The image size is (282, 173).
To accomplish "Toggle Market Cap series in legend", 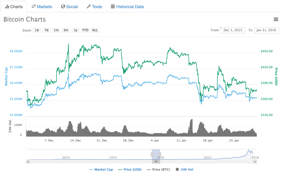I will pyautogui.click(x=101, y=169).
